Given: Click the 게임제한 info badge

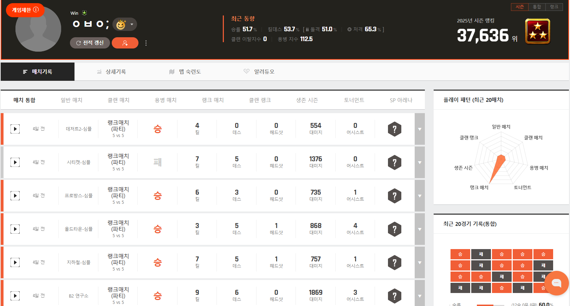Looking at the screenshot, I should 25,10.
